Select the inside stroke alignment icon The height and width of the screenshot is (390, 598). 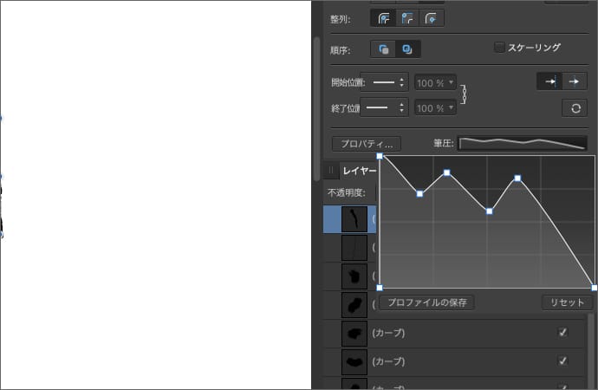[x=405, y=16]
